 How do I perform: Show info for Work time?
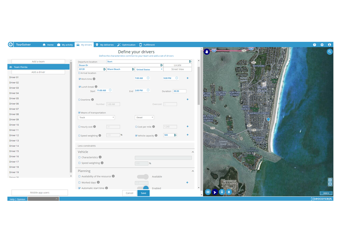click(x=94, y=79)
